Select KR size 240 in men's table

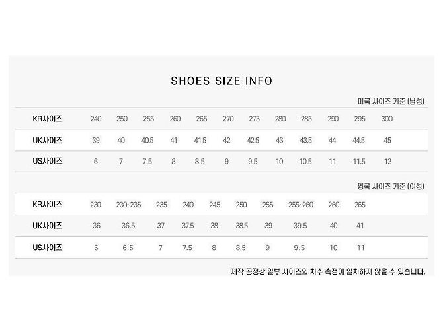[96, 119]
